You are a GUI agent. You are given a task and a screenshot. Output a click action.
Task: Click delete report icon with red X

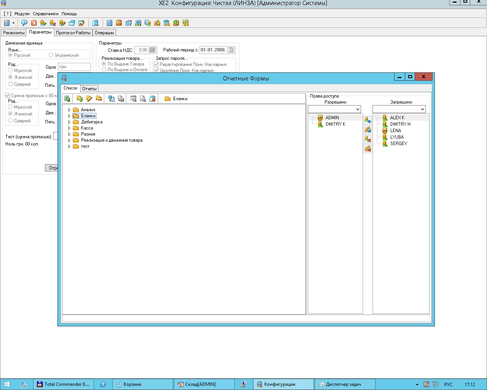pos(153,99)
